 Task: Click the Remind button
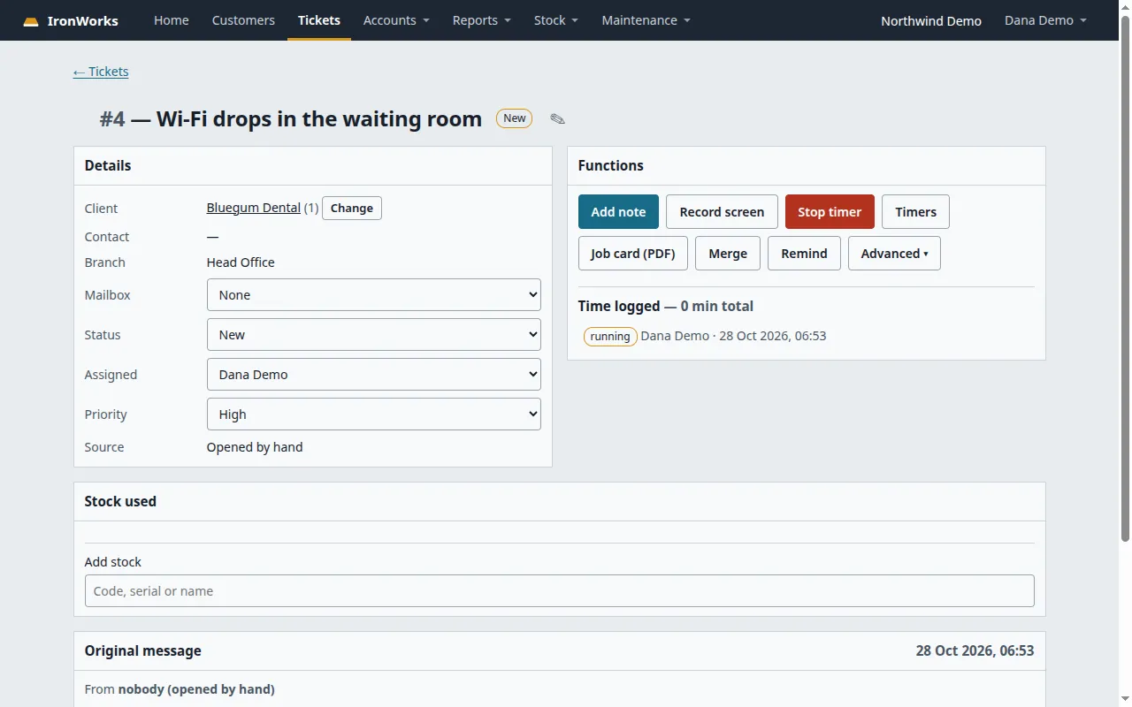click(x=804, y=254)
